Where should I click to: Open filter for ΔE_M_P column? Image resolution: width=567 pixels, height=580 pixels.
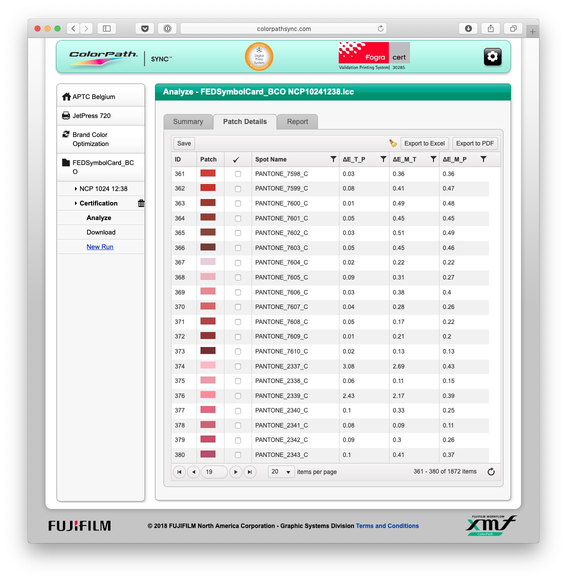pos(483,159)
